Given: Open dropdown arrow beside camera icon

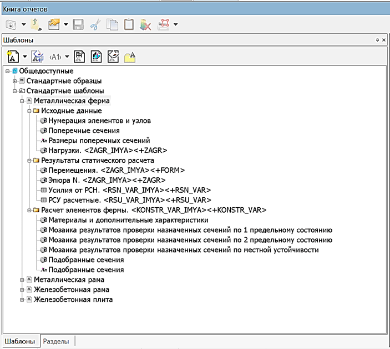Looking at the screenshot, I should 24,25.
